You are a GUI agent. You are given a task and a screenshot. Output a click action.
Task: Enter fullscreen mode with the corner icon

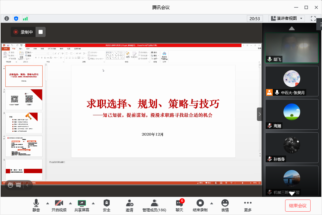point(313,18)
